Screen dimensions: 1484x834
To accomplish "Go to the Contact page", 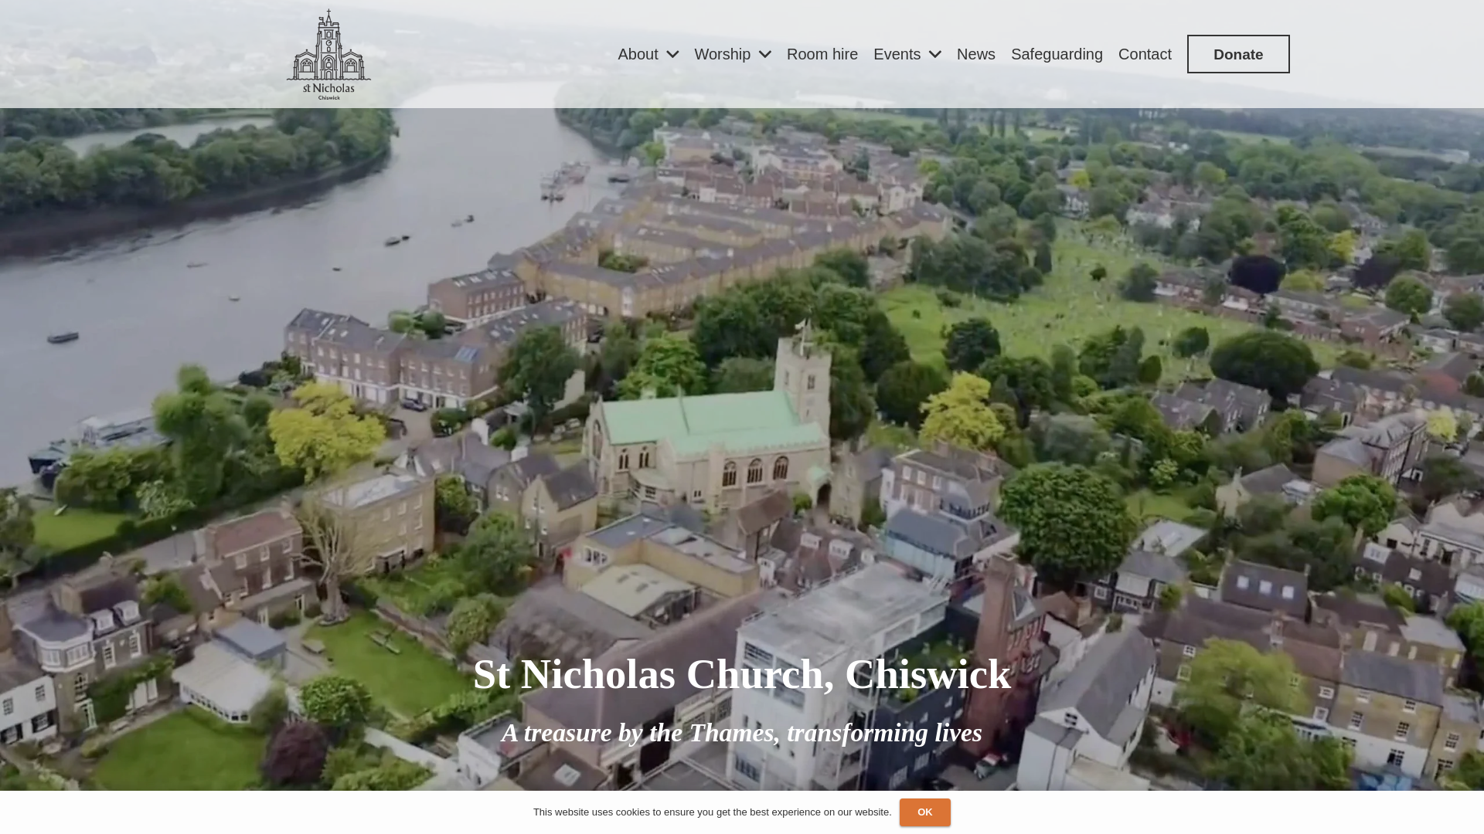I will (1145, 54).
